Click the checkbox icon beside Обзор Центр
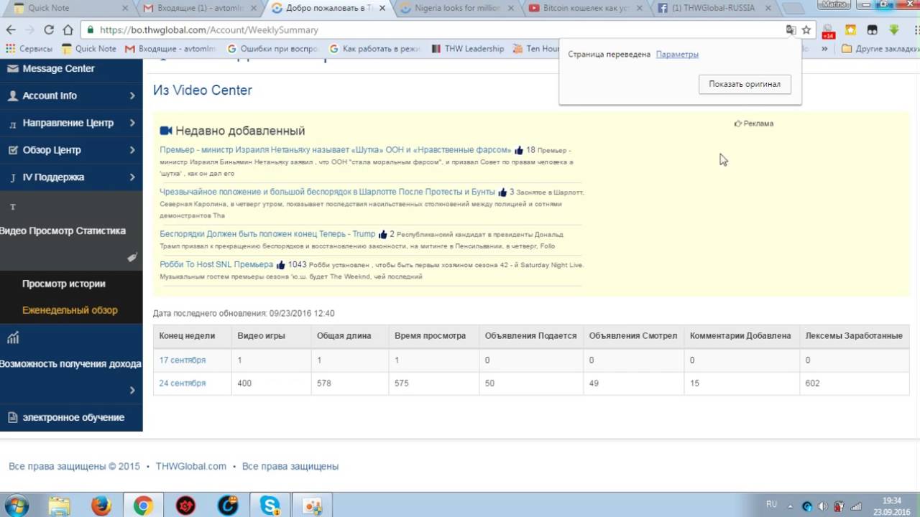920x517 pixels. [13, 150]
